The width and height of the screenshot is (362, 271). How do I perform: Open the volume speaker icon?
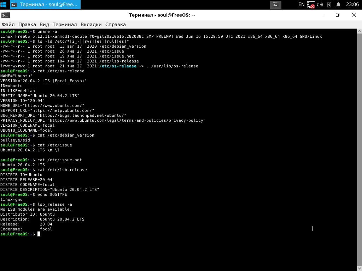320,5
